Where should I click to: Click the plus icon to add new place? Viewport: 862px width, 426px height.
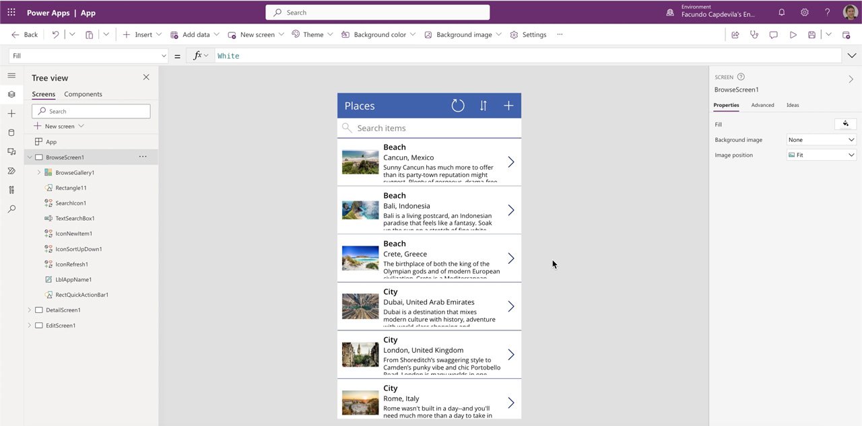(x=508, y=106)
